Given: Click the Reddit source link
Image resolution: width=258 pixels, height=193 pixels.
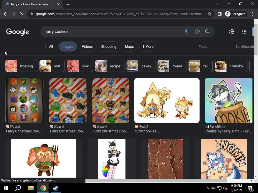Looking at the screenshot, I should 142,127.
